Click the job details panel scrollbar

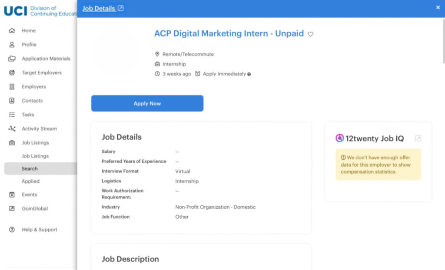click(444, 41)
